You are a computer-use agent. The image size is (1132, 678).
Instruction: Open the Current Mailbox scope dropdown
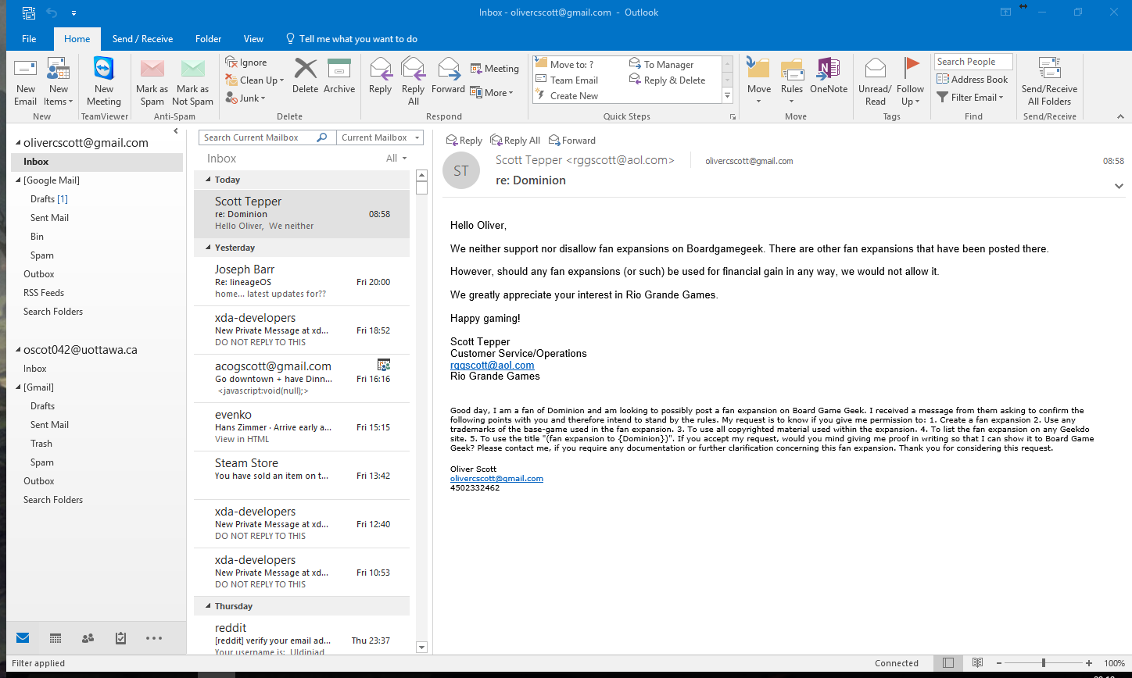[381, 137]
